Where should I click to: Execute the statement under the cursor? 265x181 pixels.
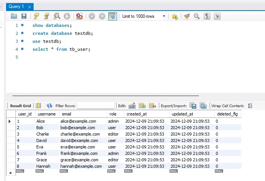(x=47, y=16)
